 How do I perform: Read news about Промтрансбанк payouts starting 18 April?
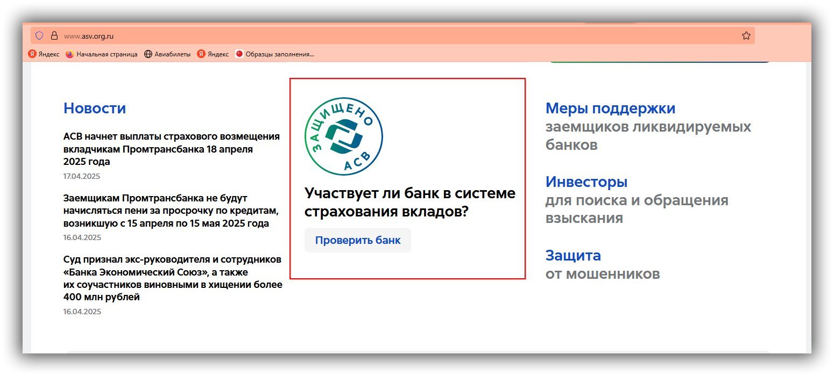(x=171, y=149)
